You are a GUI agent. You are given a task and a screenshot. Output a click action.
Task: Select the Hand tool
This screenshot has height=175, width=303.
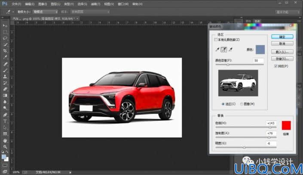point(5,140)
